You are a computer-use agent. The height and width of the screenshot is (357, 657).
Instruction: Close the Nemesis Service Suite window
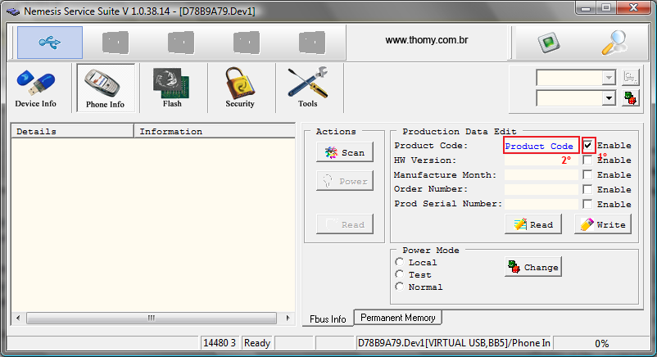[x=633, y=8]
